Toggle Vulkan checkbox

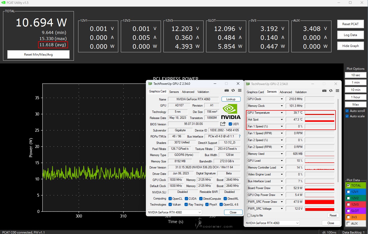(x=170, y=205)
